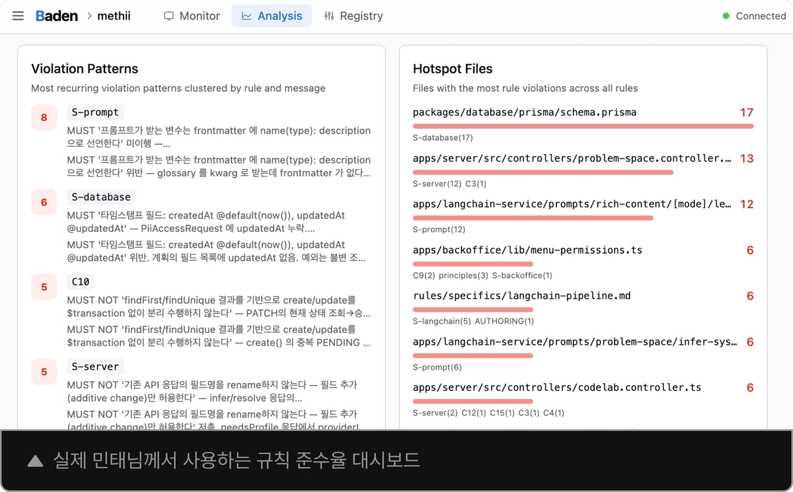Click the S-database(17) rule label
The image size is (793, 492).
click(443, 138)
